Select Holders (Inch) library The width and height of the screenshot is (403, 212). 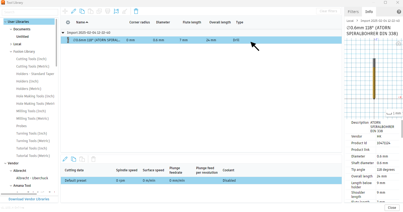(x=27, y=81)
